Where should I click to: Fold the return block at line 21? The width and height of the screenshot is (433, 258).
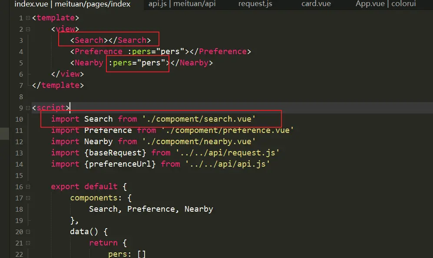pyautogui.click(x=28, y=243)
